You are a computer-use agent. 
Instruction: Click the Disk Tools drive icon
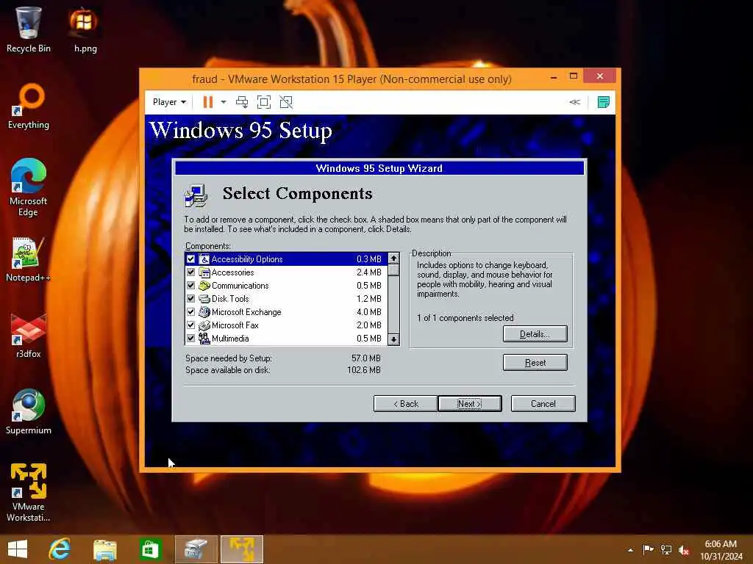click(204, 299)
